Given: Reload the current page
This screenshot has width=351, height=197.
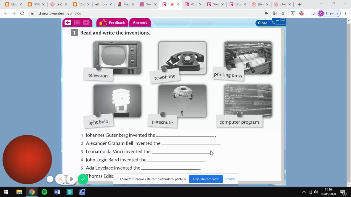Looking at the screenshot, I should [22, 13].
